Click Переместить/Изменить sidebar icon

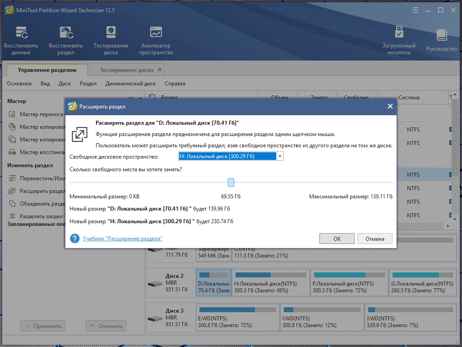12,178
